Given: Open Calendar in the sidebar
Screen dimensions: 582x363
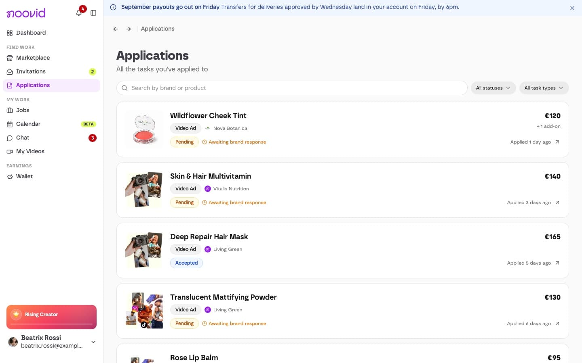Looking at the screenshot, I should [51, 124].
